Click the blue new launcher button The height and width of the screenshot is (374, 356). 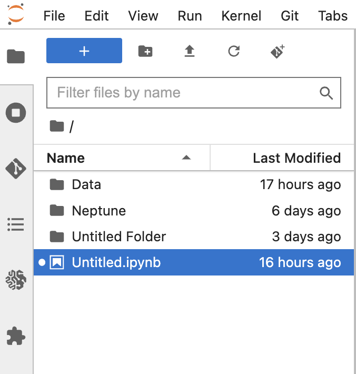point(84,51)
